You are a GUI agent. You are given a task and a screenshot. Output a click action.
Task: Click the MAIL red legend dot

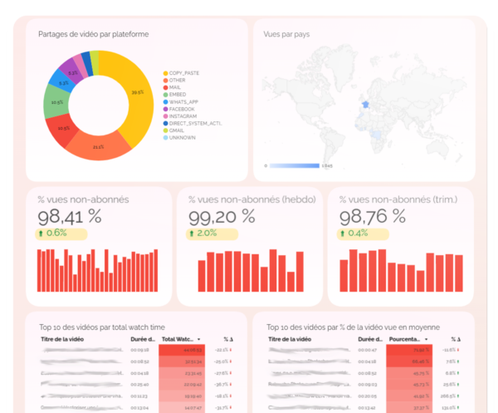[x=165, y=87]
